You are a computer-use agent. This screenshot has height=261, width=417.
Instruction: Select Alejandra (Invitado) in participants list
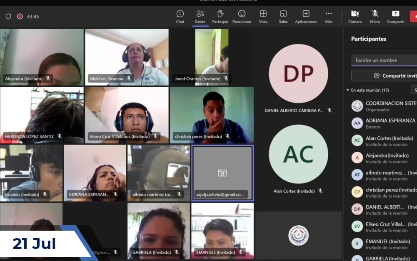pyautogui.click(x=384, y=158)
